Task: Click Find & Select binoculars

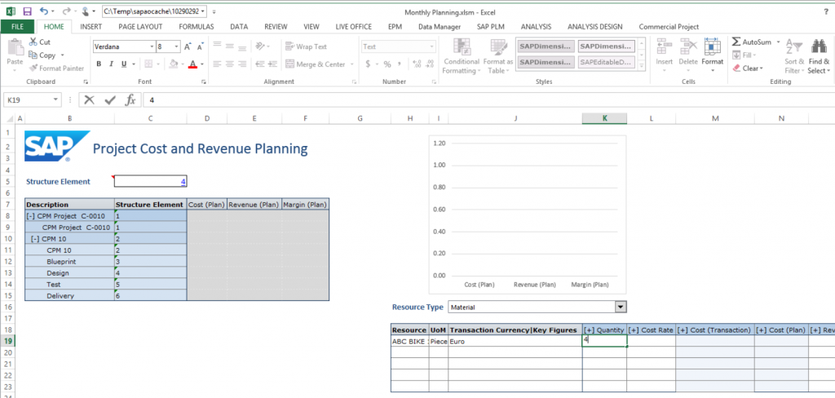Action: coord(819,56)
